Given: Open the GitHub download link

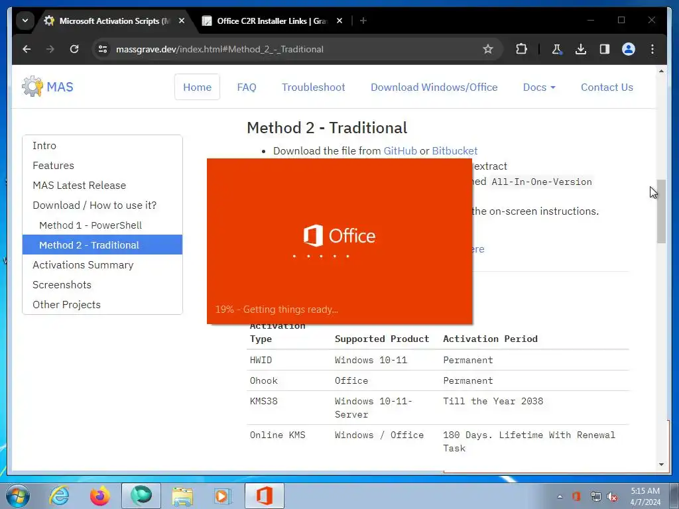Looking at the screenshot, I should 400,150.
